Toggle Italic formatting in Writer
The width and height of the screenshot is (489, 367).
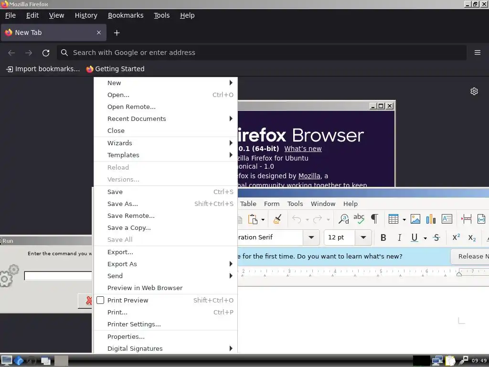pos(399,238)
